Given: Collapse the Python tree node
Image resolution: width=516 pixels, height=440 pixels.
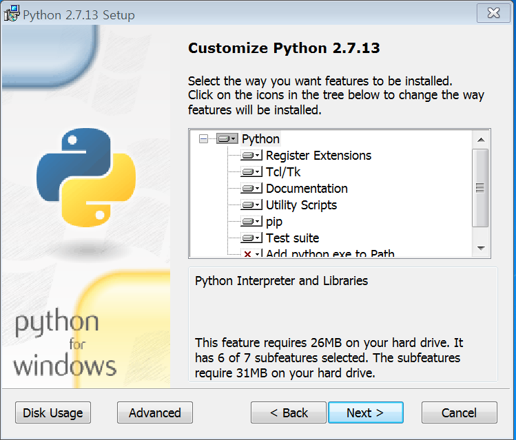Looking at the screenshot, I should 204,139.
